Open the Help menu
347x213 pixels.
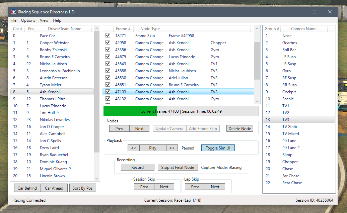click(x=57, y=20)
